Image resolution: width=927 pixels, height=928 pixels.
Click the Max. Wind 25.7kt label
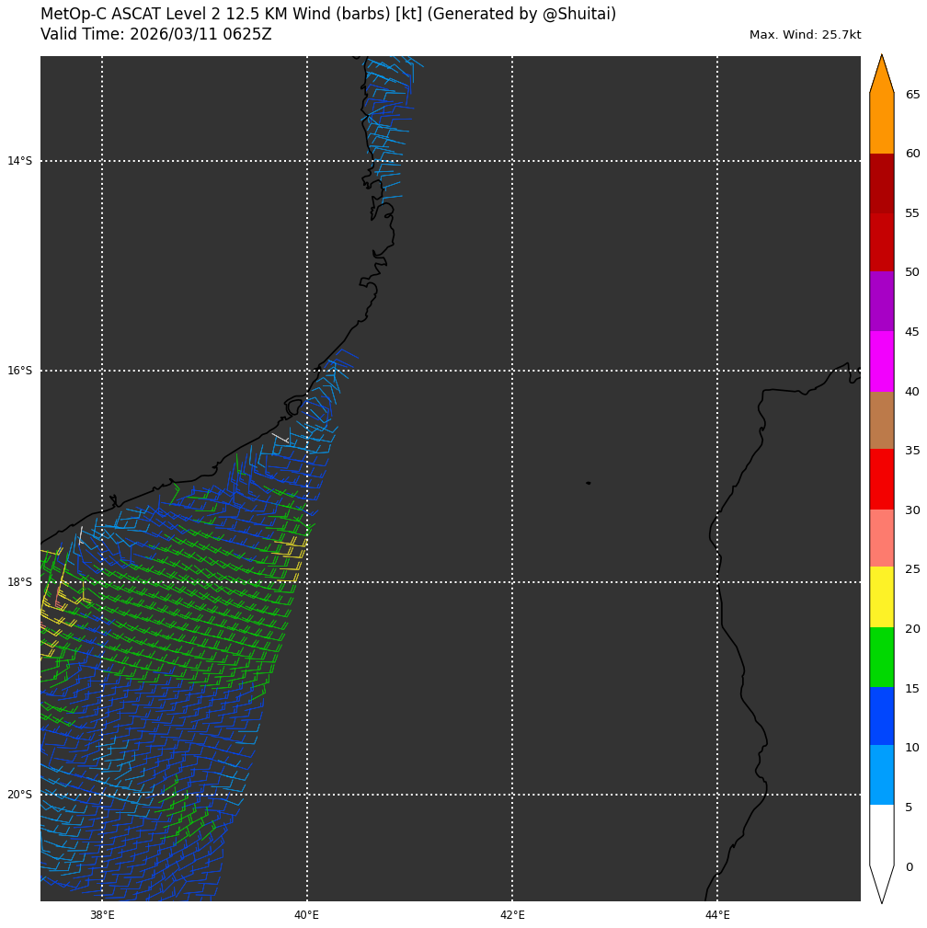tap(805, 35)
